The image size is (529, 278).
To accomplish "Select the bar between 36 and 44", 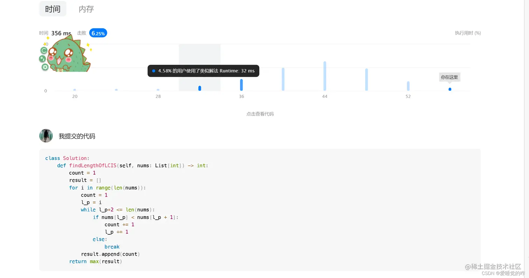I will click(x=283, y=79).
